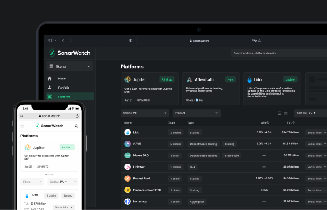Expand Social links for AAVE row
Viewport: 327px width, 210px height.
(316, 144)
